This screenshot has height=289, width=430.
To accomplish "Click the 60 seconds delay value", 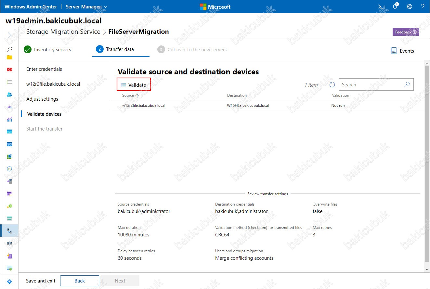I will [130, 258].
